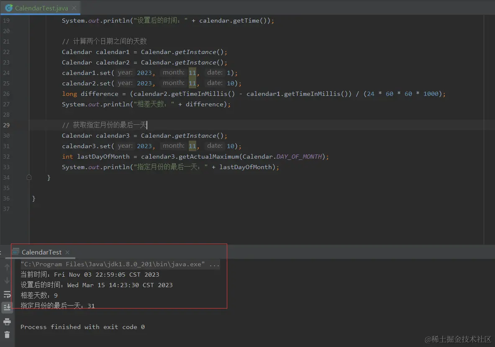Toggle soft-wrap in the run console
Viewport: 495px width, 347px height.
(7, 294)
